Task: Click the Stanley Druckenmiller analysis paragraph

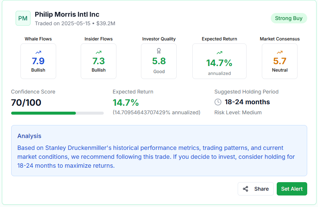Action: 156,157
